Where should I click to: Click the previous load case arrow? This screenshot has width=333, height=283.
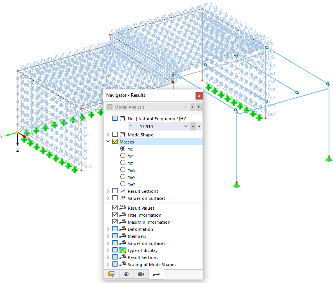coord(192,107)
